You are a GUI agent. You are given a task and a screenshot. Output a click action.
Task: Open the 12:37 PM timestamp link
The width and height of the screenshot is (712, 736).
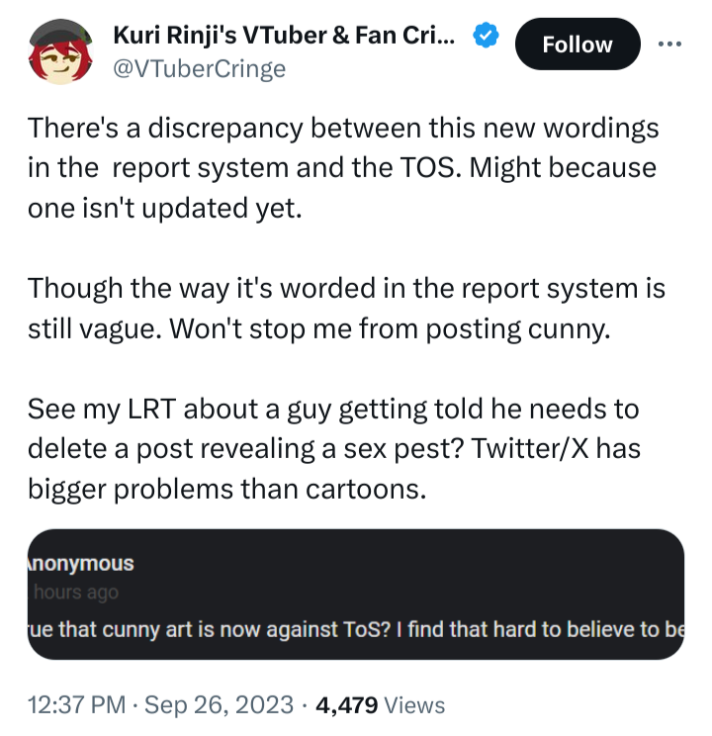click(x=77, y=705)
